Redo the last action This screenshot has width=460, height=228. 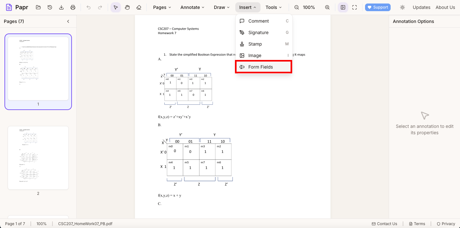coord(99,7)
